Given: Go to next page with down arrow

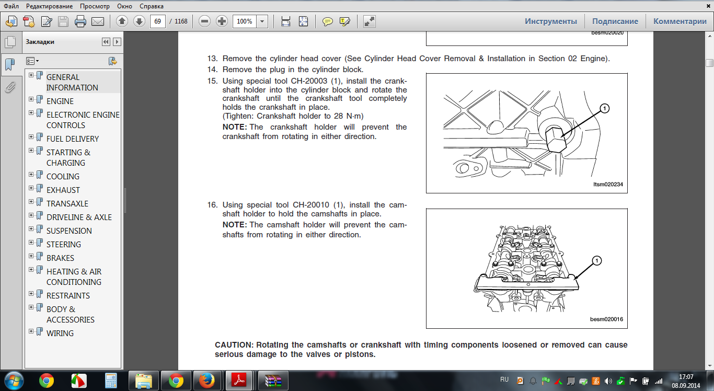Looking at the screenshot, I should pos(139,21).
